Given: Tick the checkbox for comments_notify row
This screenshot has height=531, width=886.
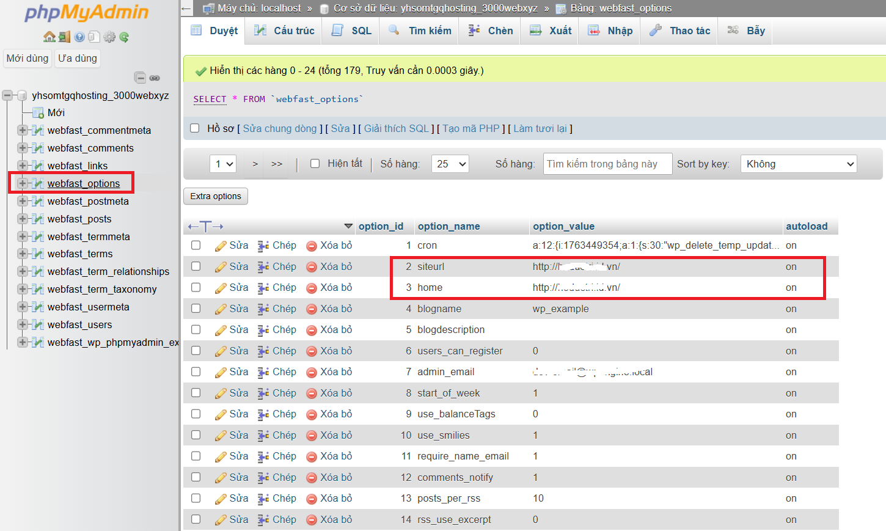Looking at the screenshot, I should (x=196, y=477).
